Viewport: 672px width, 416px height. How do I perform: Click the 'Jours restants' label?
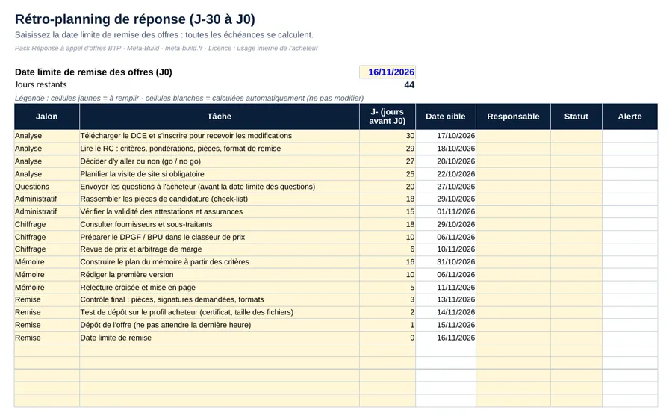pyautogui.click(x=41, y=84)
